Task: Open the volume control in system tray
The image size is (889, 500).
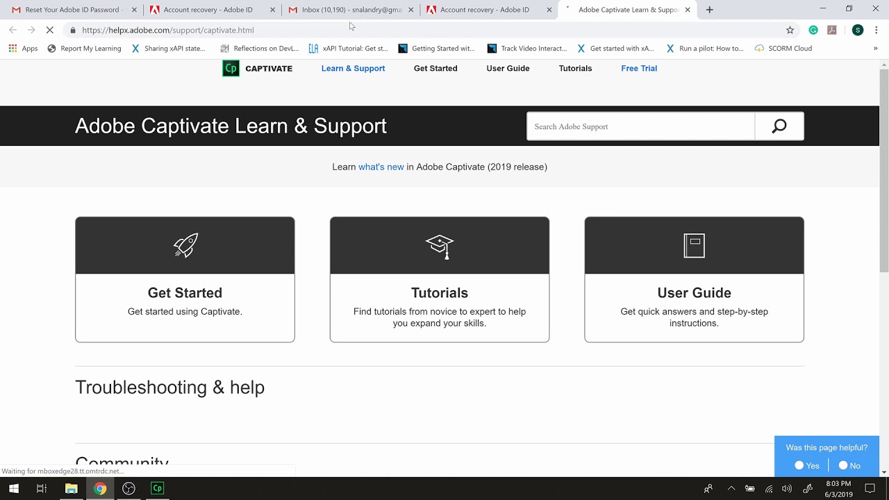Action: click(787, 488)
